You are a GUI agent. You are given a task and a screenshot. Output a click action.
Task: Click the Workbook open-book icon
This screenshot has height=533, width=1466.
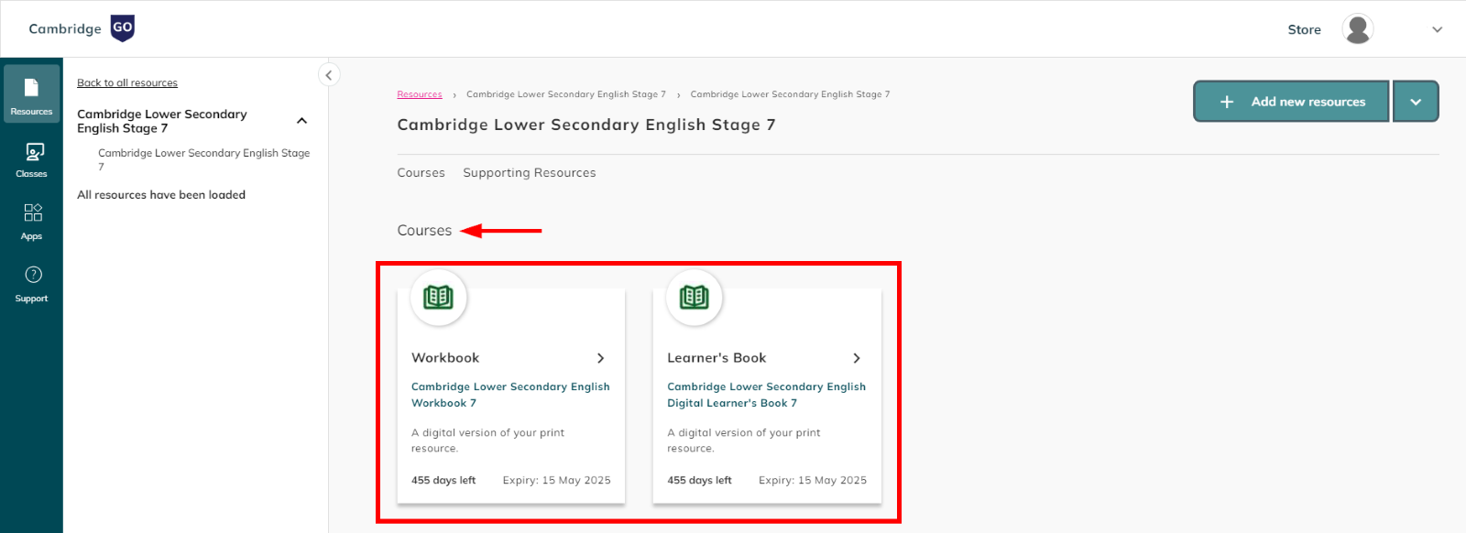point(438,298)
